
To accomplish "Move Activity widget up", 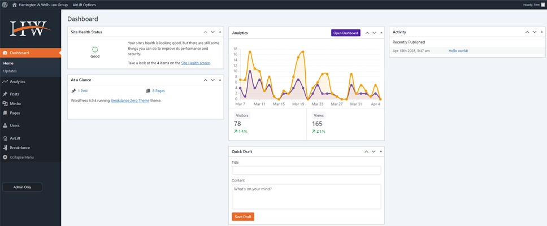I will (x=527, y=32).
